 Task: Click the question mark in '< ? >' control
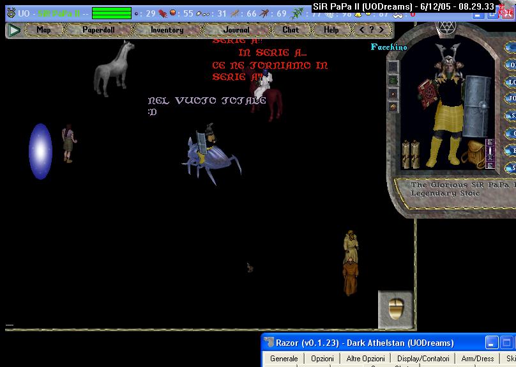click(x=372, y=29)
